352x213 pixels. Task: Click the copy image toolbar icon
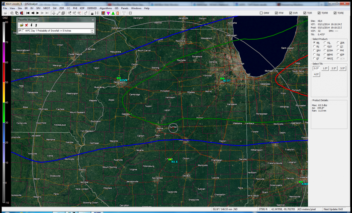(17, 13)
